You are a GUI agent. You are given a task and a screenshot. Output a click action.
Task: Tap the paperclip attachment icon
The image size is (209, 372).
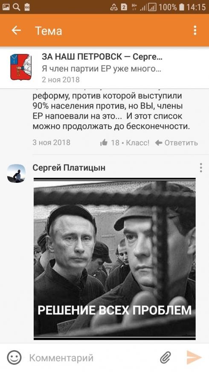(165, 358)
